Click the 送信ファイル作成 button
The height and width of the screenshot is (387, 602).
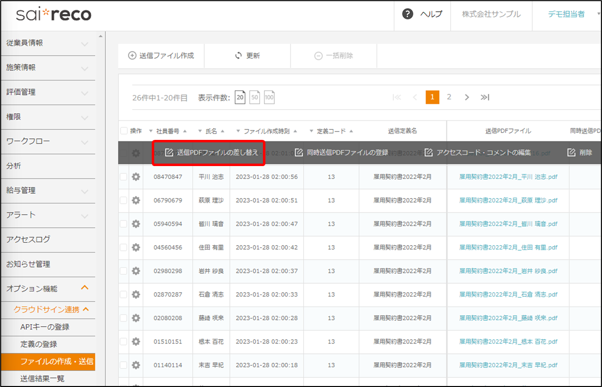(x=161, y=56)
